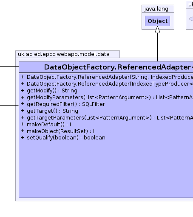
Task: Click the ReferencedAdapter(IndexedTypeProducer...) constructor
Action: (110, 84)
